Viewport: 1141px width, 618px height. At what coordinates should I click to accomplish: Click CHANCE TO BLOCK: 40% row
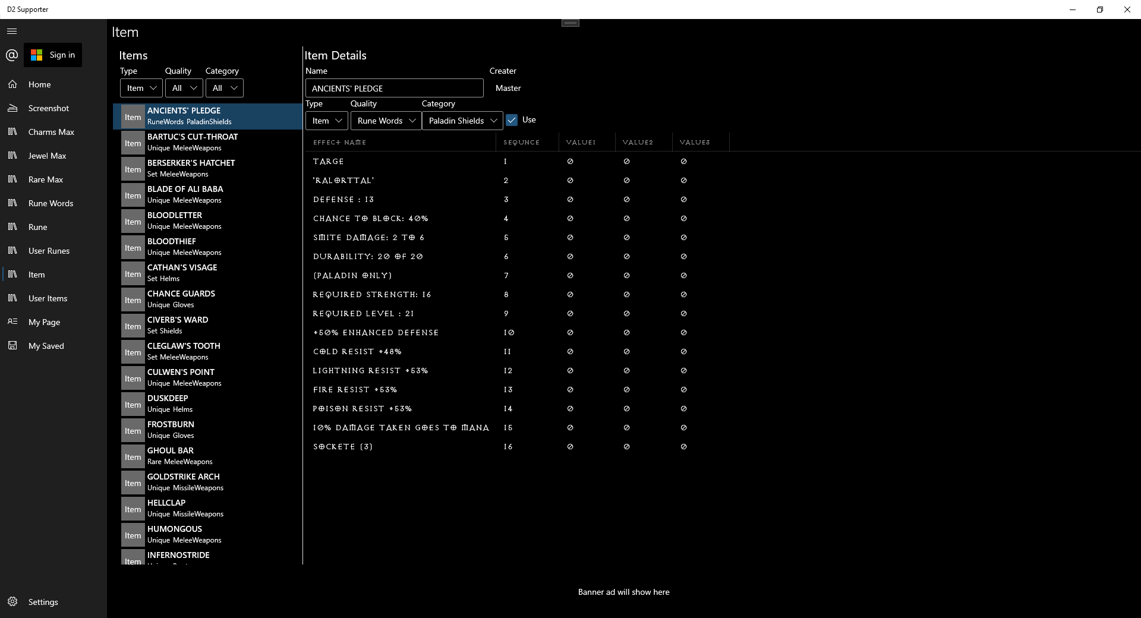pyautogui.click(x=722, y=219)
